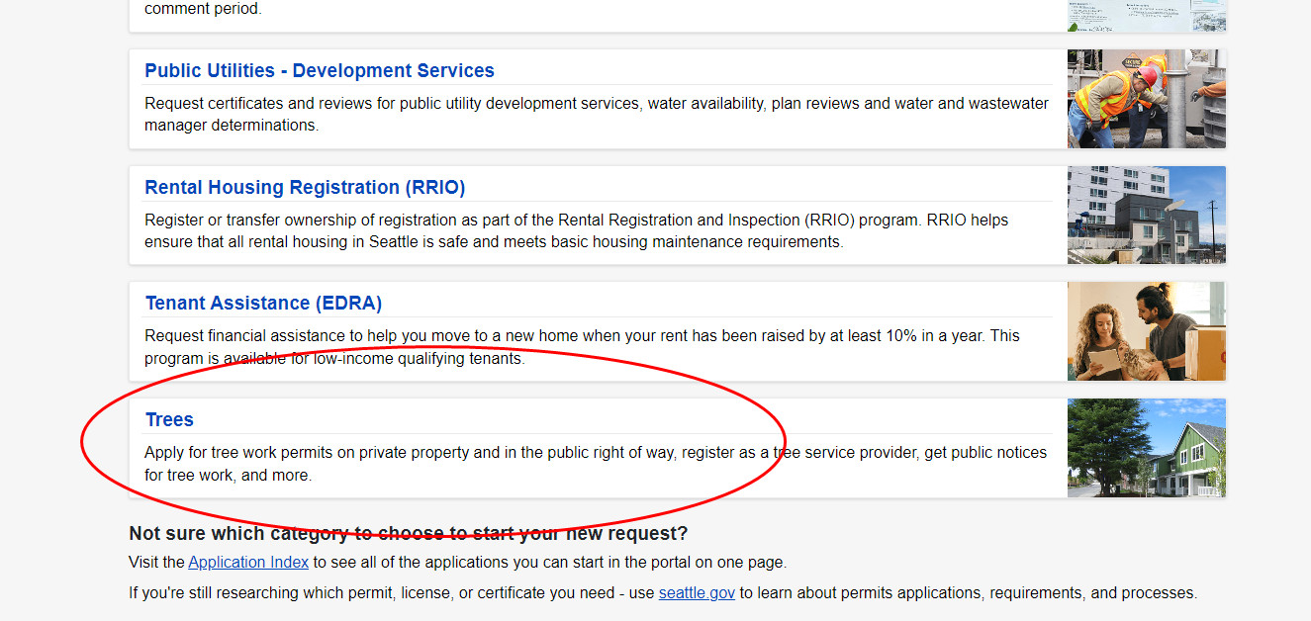Viewport: 1311px width, 621px height.
Task: Click the Tenant Assistance description about rent
Action: 582,347
